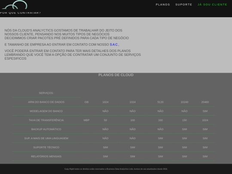The height and width of the screenshot is (174, 232).
Task: Open the JÁ SOU CLIENTE link
Action: (212, 5)
